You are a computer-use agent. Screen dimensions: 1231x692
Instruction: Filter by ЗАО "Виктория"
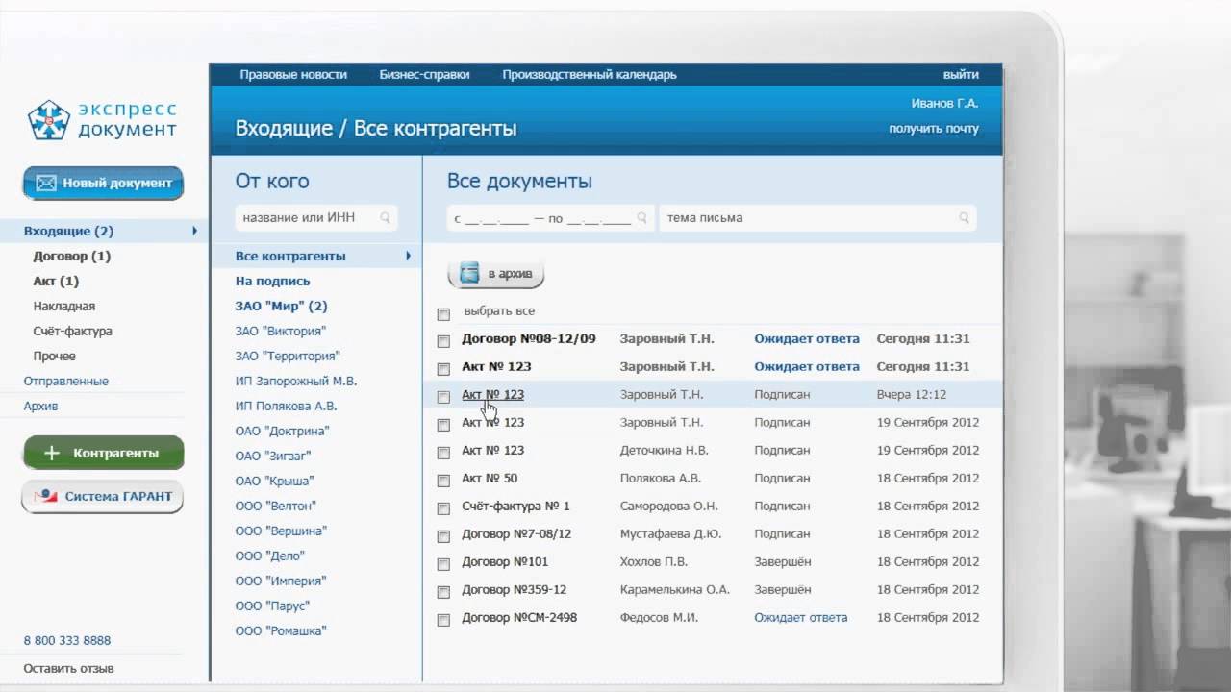click(281, 331)
